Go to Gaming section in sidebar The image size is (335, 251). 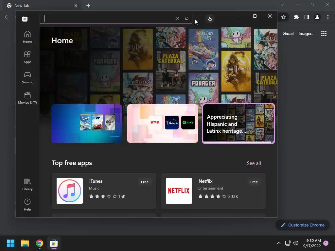coord(27,78)
